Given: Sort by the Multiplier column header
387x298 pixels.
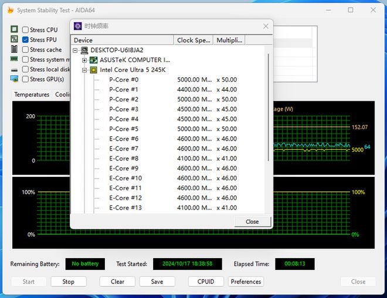Looking at the screenshot, I should pyautogui.click(x=229, y=40).
